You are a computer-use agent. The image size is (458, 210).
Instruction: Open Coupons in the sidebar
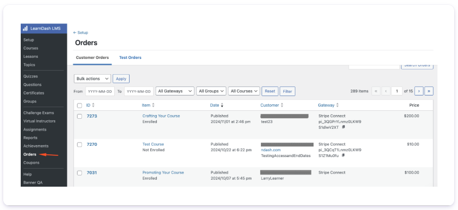[x=31, y=163]
